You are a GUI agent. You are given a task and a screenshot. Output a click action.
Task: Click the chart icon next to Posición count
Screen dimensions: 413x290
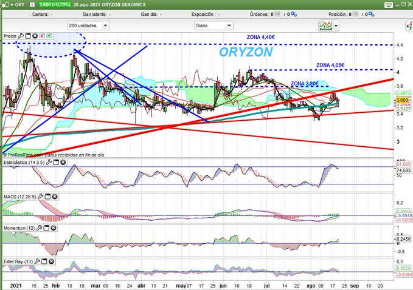(355, 14)
